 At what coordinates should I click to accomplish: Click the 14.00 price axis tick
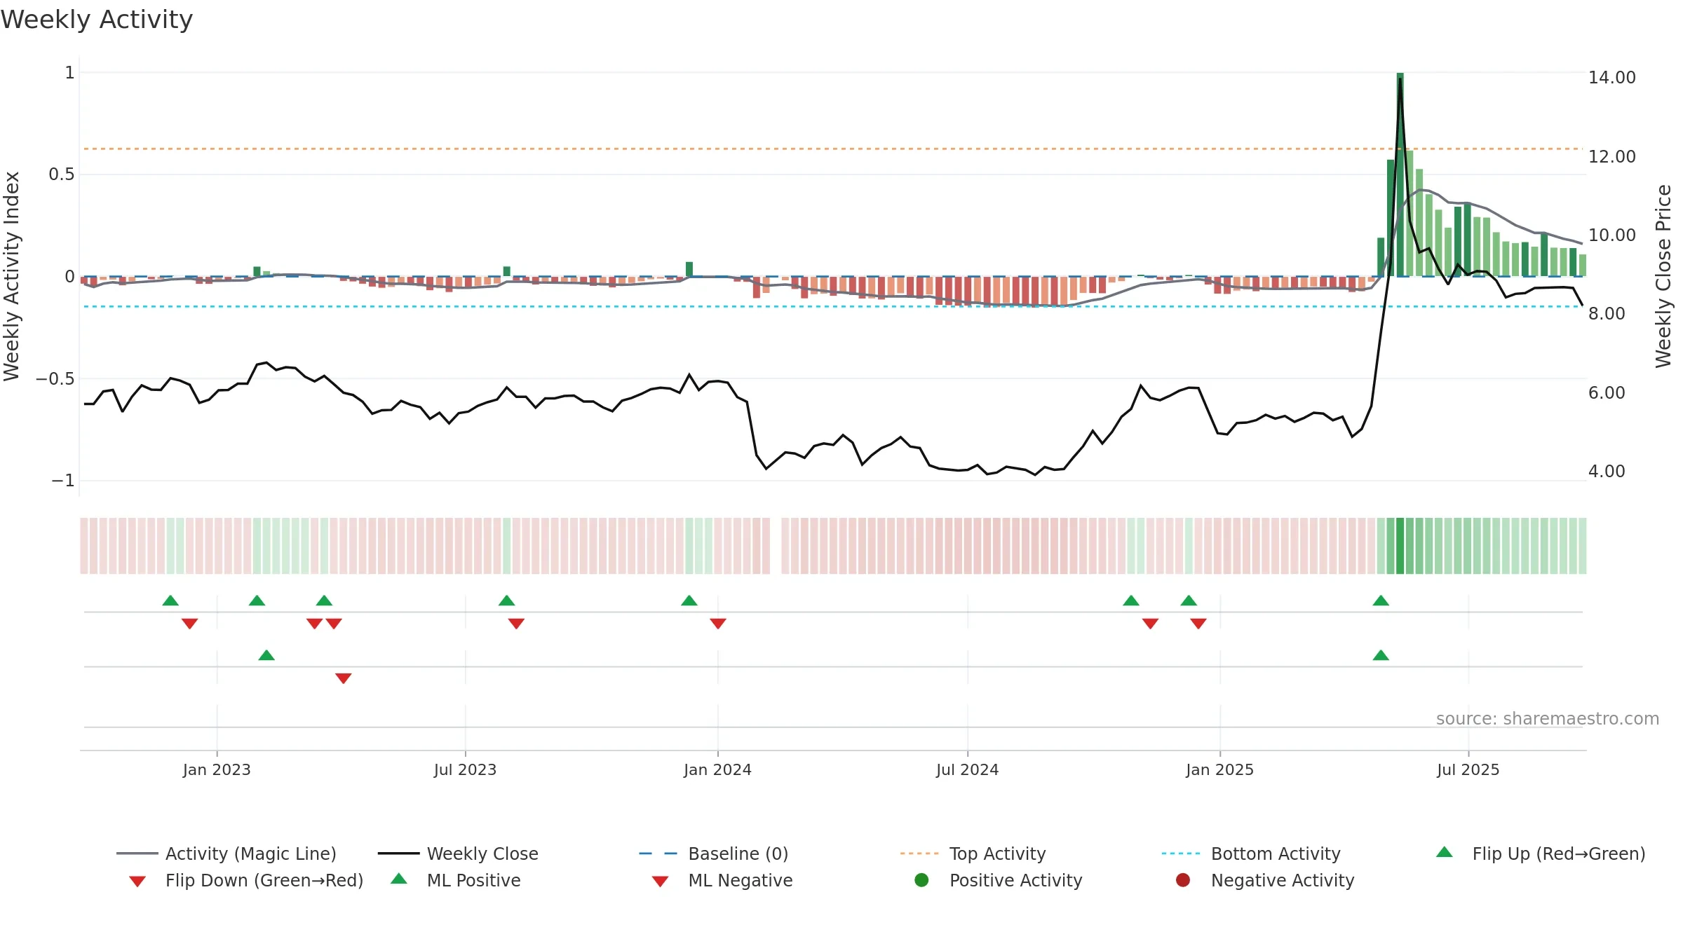tap(1612, 77)
